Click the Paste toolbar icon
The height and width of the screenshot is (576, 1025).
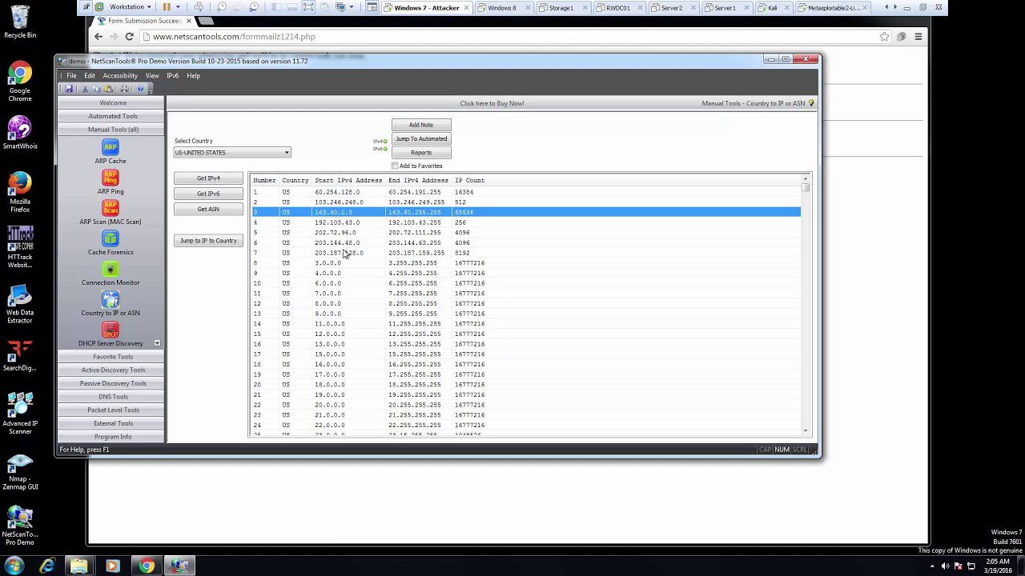pyautogui.click(x=107, y=89)
